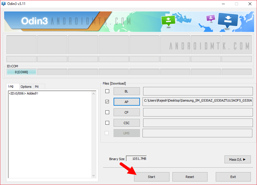Start the firmware flashing

(152, 177)
